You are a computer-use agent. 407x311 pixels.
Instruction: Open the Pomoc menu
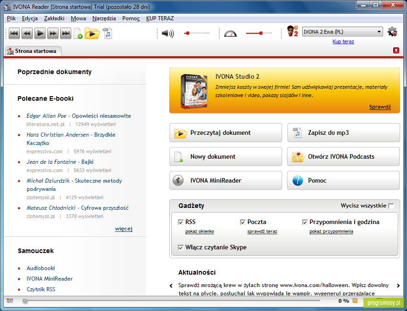(131, 18)
